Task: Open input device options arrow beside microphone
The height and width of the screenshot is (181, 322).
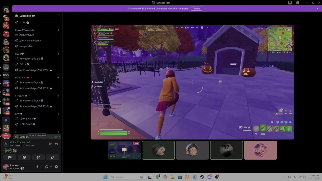Action: 41,167
